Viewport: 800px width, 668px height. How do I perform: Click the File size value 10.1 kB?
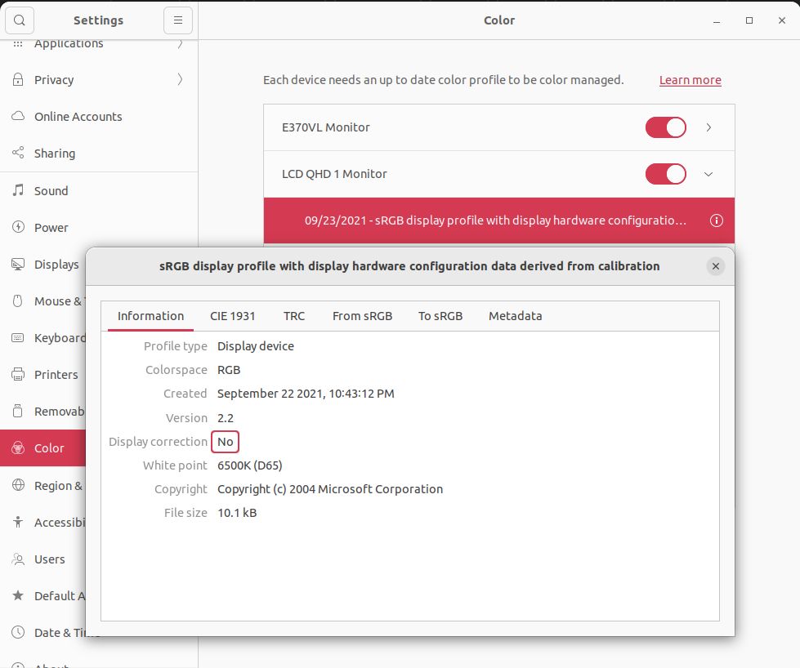237,513
